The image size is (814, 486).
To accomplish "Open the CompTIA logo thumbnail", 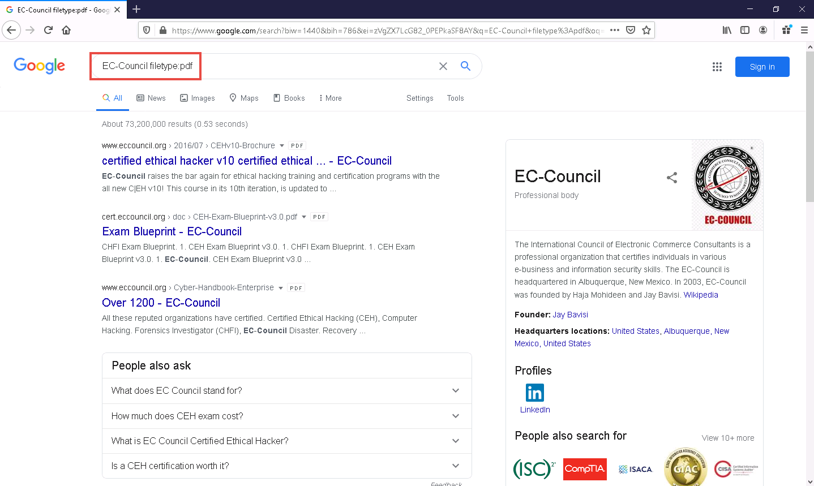I will pyautogui.click(x=585, y=469).
